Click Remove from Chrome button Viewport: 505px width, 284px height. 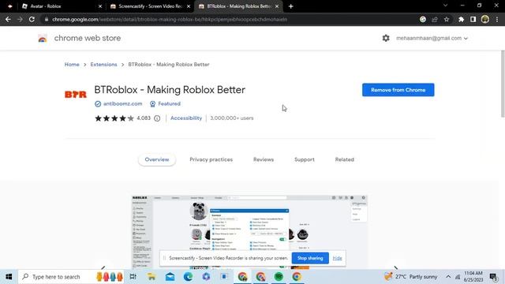pos(398,90)
